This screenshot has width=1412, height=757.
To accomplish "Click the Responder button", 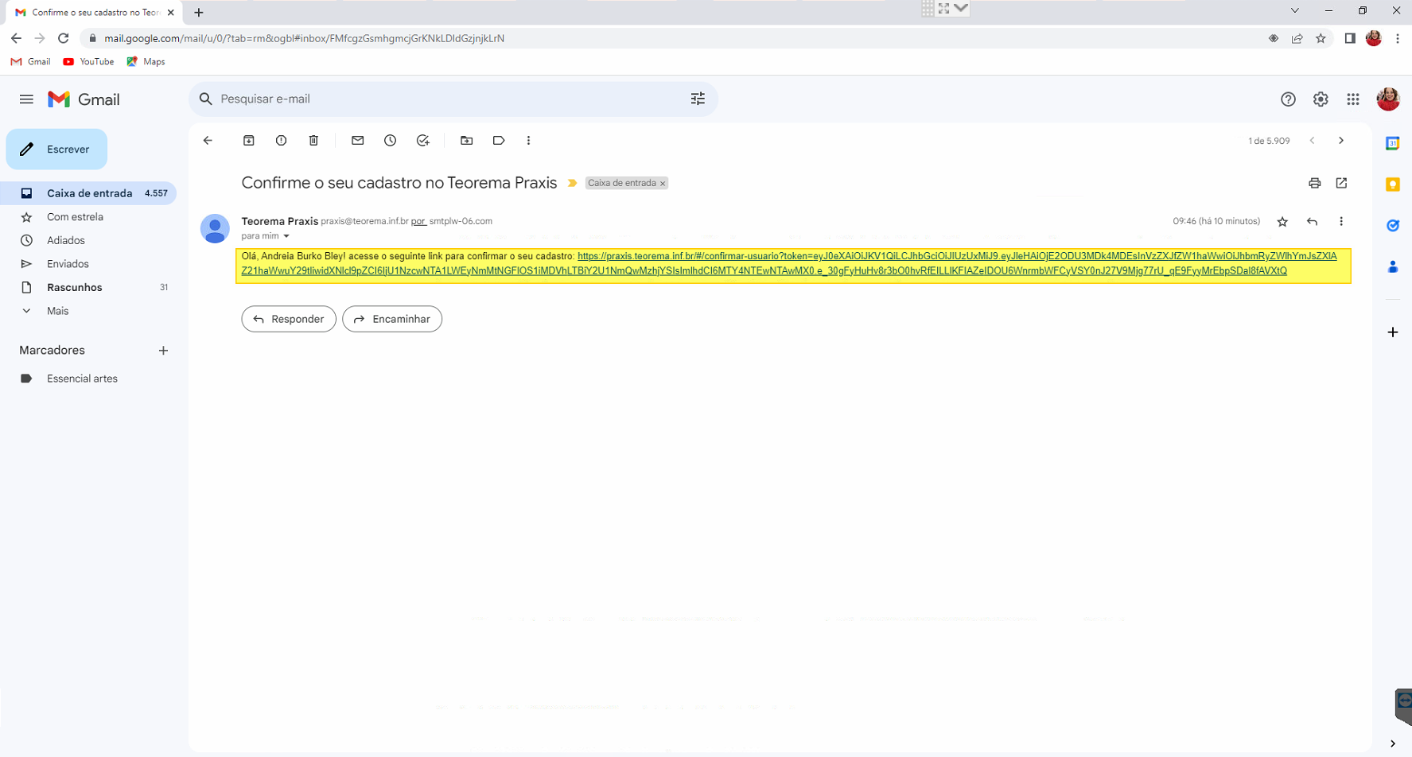I will pos(289,319).
